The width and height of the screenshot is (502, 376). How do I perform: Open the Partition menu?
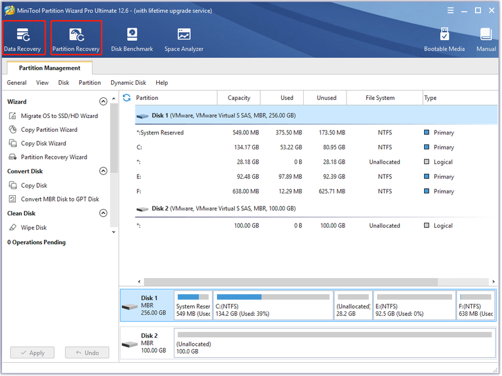90,83
